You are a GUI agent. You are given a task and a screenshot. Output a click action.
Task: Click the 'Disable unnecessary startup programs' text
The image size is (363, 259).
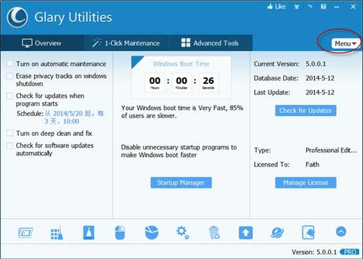pos(179,151)
